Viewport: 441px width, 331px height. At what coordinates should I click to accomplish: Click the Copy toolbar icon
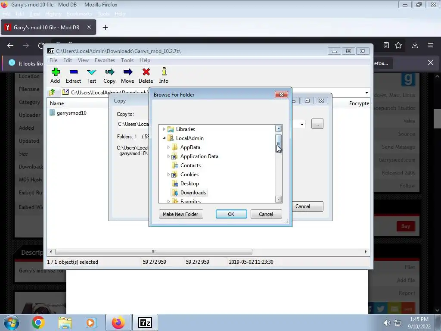109,72
